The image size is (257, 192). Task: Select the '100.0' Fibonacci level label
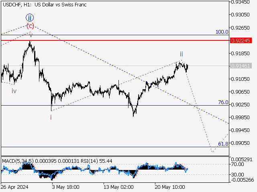(222, 32)
